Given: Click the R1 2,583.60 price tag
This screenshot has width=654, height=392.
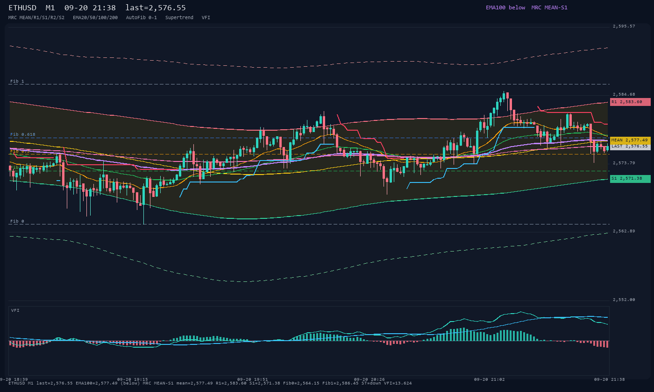Looking at the screenshot, I should tap(630, 102).
